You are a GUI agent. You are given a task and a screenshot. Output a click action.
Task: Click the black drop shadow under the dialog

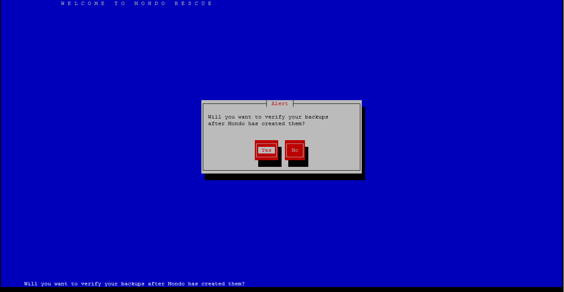pyautogui.click(x=284, y=177)
